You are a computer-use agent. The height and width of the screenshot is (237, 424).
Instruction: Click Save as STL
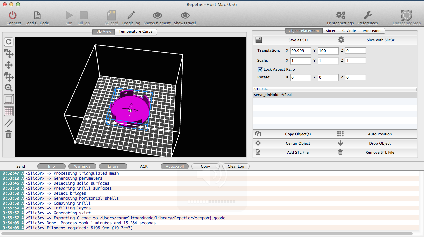(x=294, y=40)
